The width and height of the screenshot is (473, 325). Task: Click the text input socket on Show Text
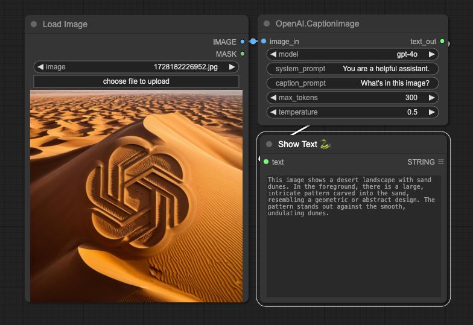[266, 162]
